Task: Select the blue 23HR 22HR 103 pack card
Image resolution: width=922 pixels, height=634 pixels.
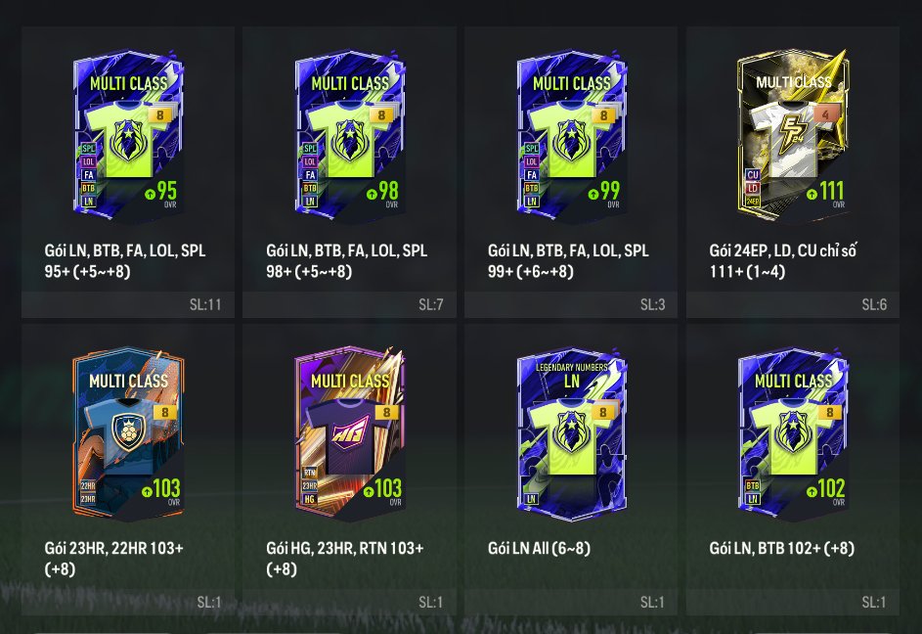Action: 128,433
